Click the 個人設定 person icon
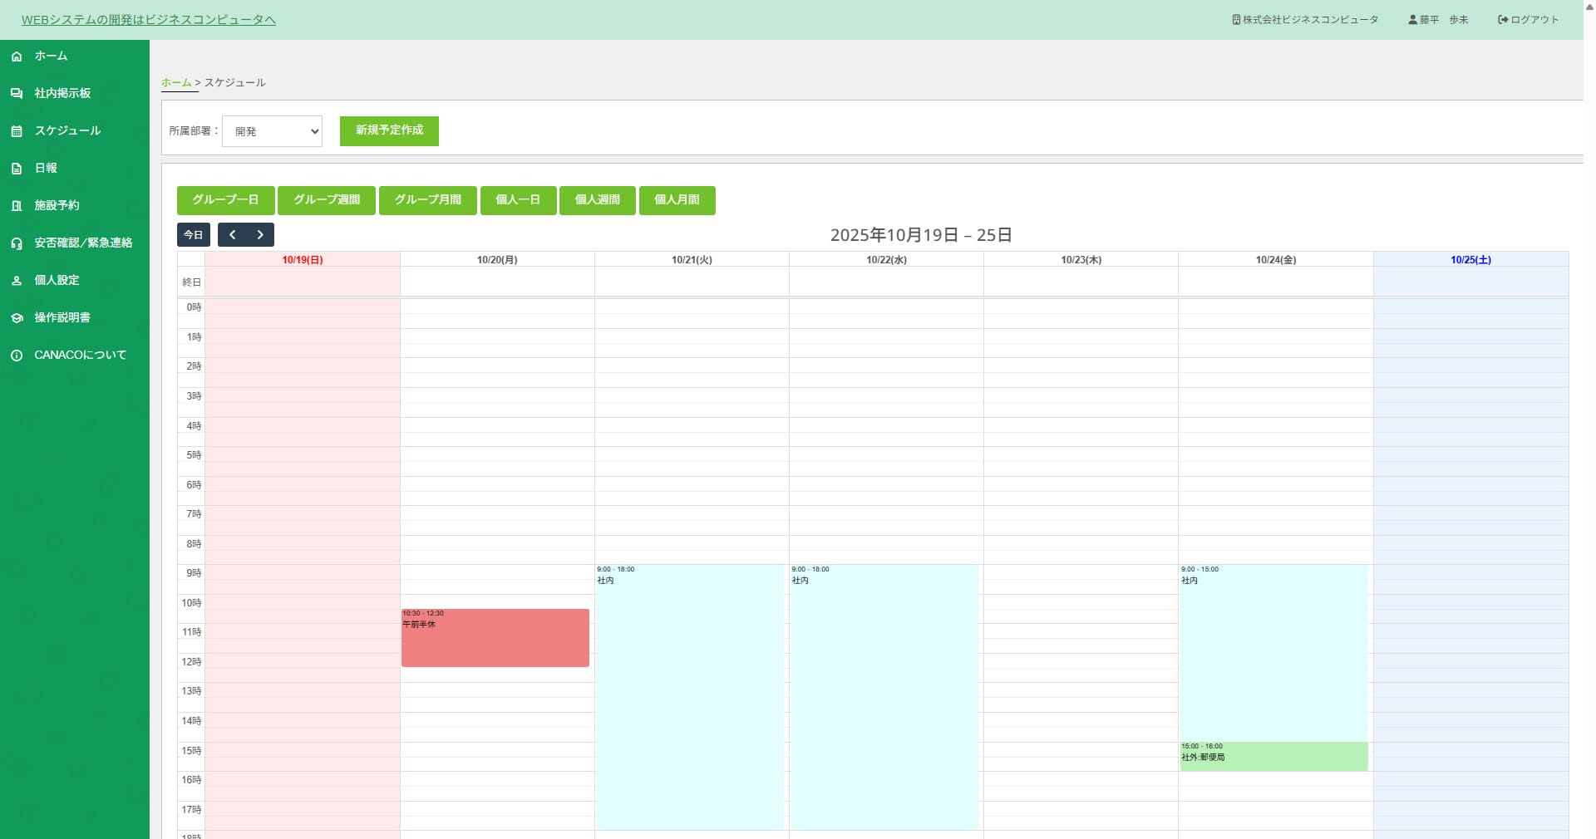This screenshot has height=839, width=1596. [x=17, y=281]
